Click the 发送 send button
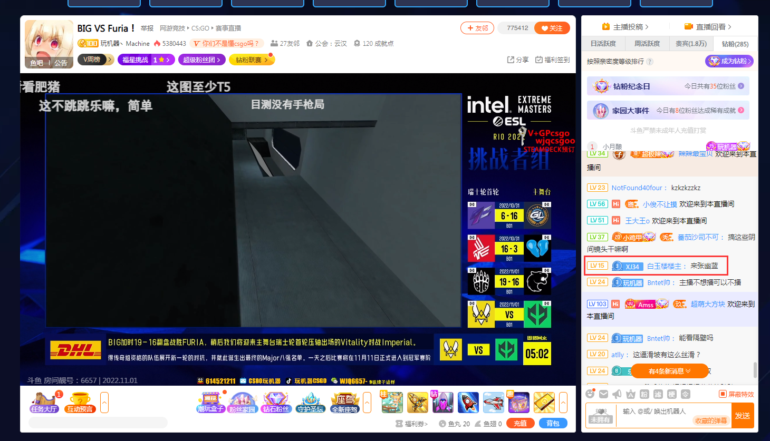Image resolution: width=770 pixels, height=441 pixels. (x=743, y=415)
